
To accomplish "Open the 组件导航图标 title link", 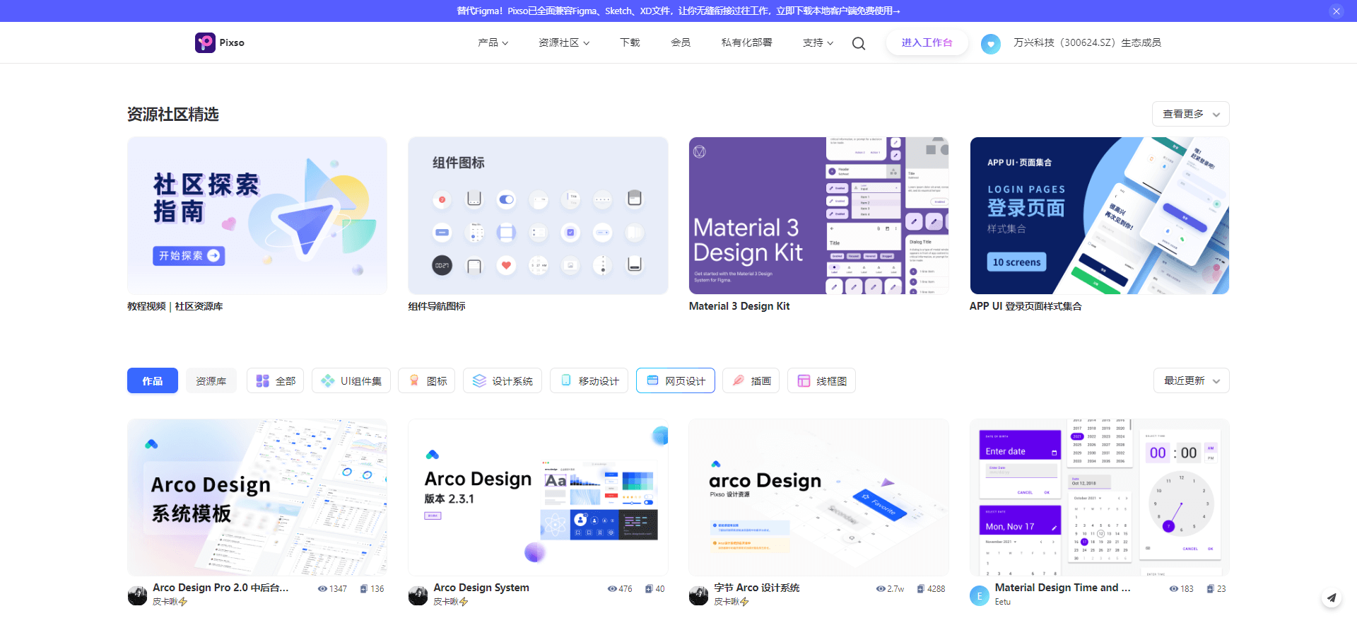I will pos(437,306).
